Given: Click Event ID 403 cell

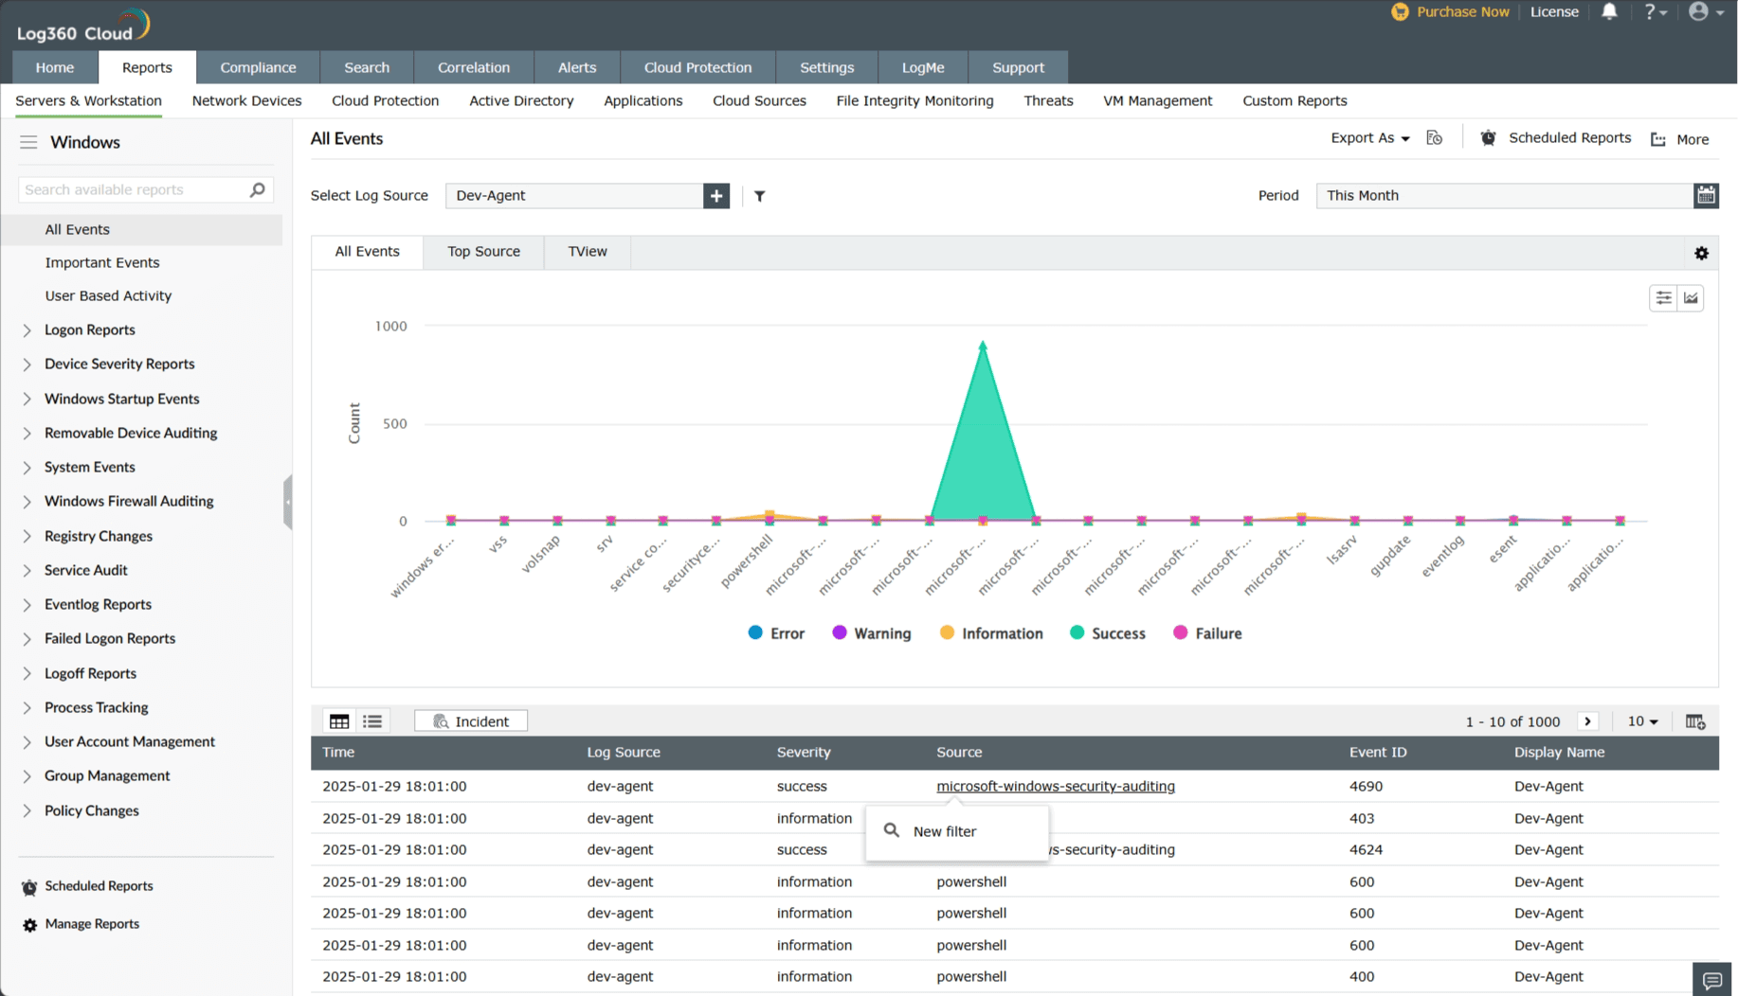Looking at the screenshot, I should [1361, 818].
